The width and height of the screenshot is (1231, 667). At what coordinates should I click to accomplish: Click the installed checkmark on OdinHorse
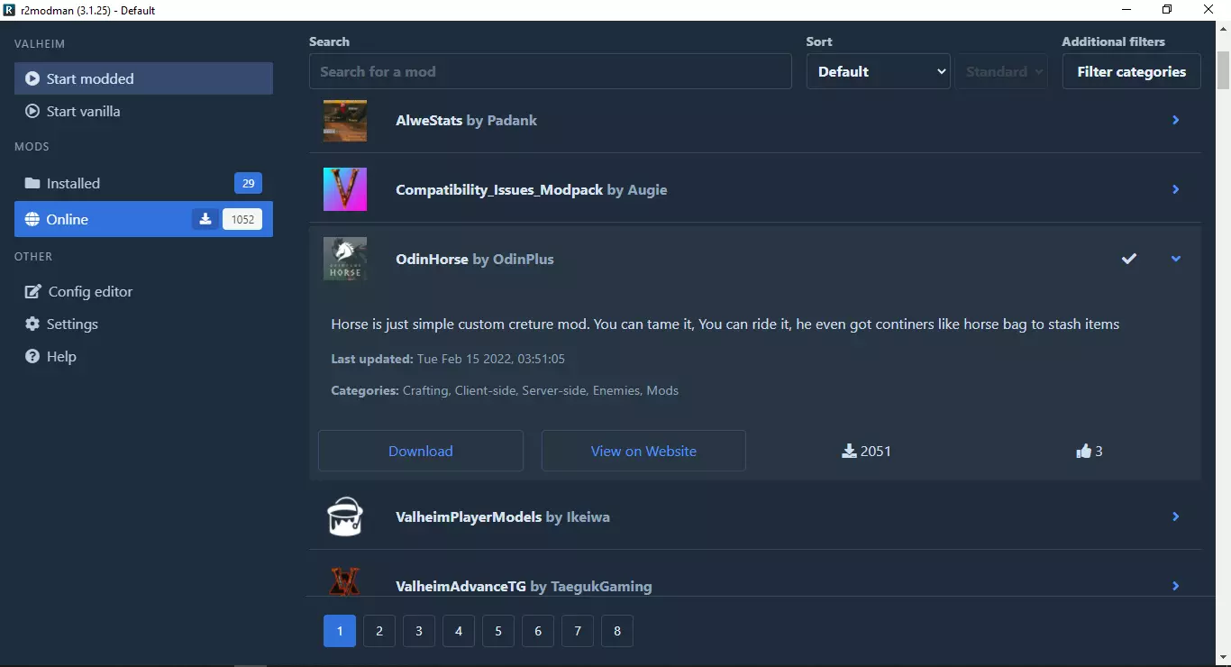[x=1129, y=259]
